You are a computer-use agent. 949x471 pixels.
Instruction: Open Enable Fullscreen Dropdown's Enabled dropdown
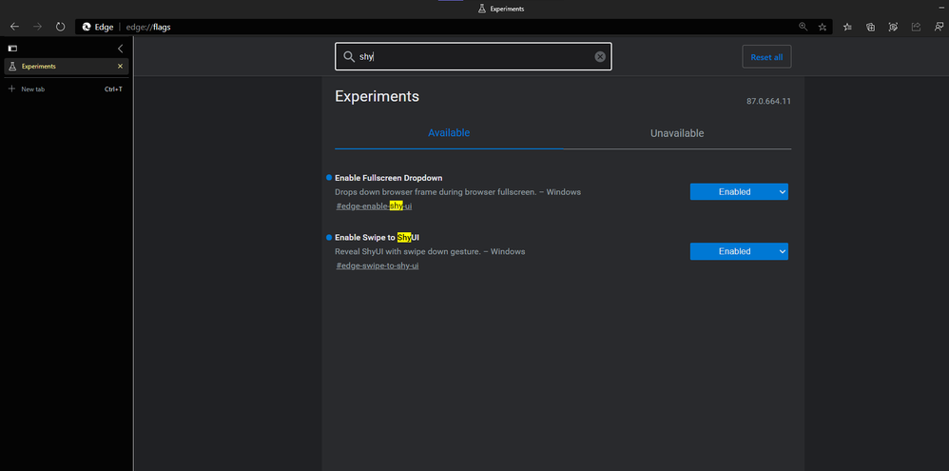pos(739,192)
